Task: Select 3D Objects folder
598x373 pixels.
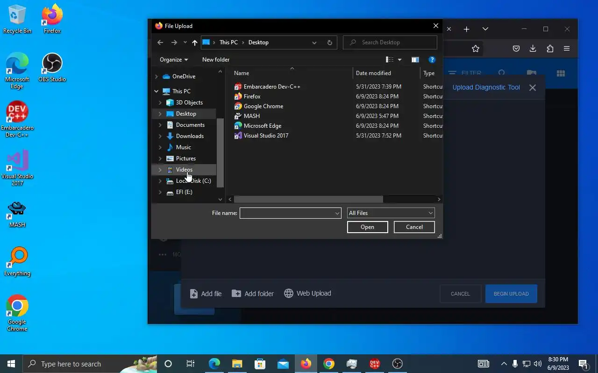Action: (189, 103)
